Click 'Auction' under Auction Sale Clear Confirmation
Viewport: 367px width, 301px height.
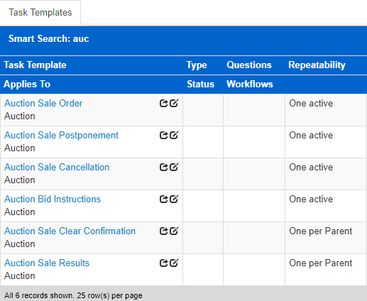[20, 243]
